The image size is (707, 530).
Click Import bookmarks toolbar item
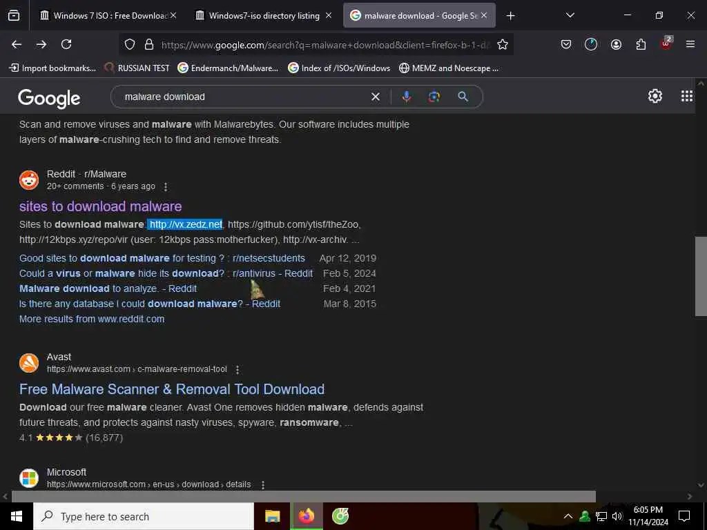[52, 68]
